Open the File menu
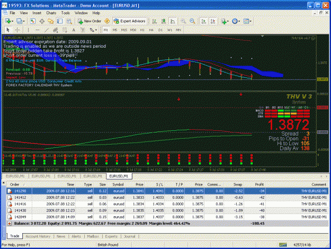 (12, 13)
